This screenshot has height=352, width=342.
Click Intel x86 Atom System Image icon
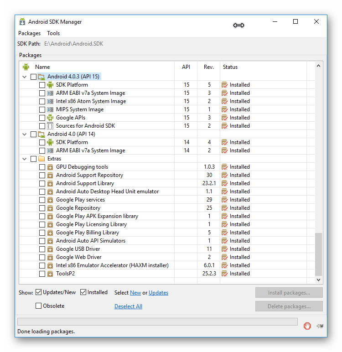pos(50,101)
